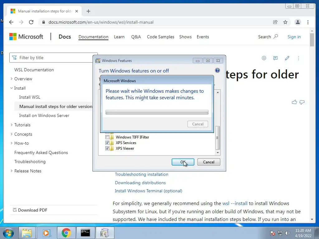Click the Download PDF link

(30, 210)
